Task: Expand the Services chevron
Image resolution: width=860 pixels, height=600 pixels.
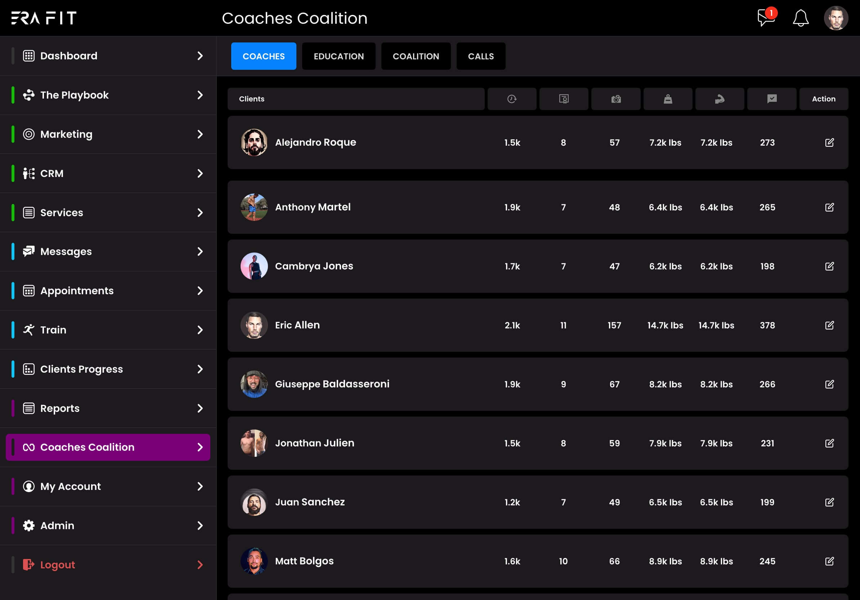Action: [200, 213]
